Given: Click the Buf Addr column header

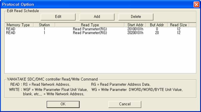Looking at the screenshot, I should 157,25.
